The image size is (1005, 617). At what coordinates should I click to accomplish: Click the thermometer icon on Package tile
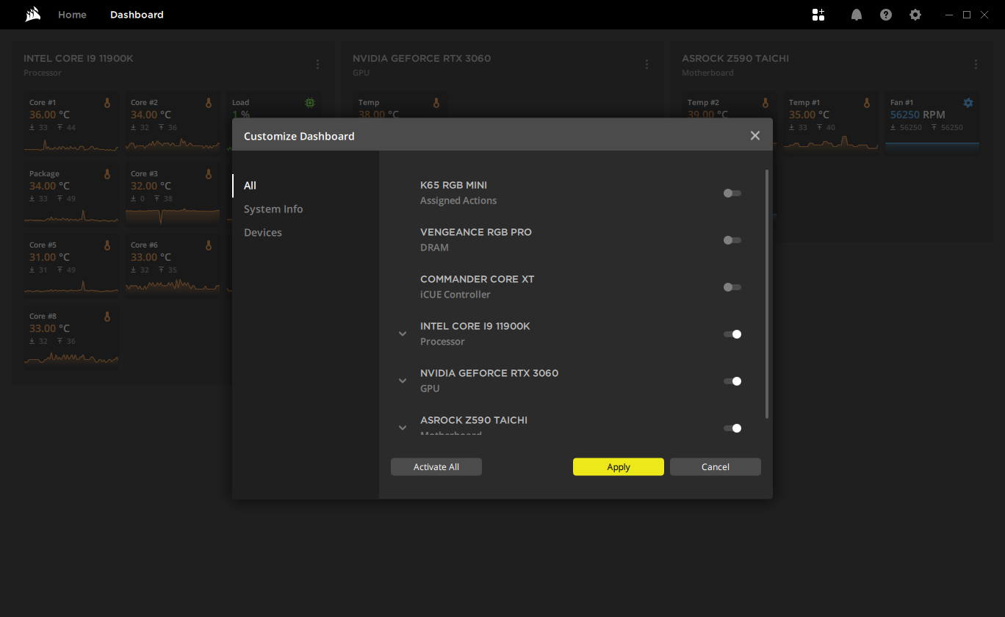click(x=107, y=174)
